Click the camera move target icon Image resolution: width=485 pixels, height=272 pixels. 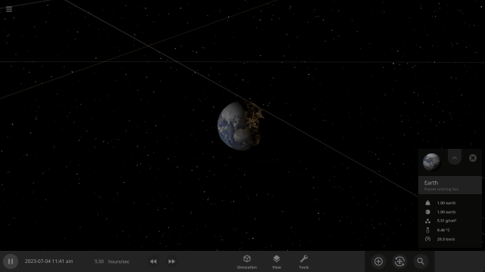399,261
